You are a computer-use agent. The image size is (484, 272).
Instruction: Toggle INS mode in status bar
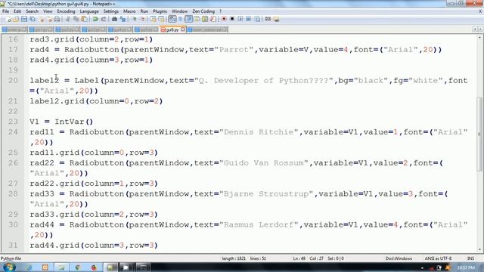tap(470, 258)
